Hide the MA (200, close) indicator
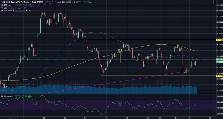Image resolution: width=223 pixels, height=119 pixels. coord(16,11)
